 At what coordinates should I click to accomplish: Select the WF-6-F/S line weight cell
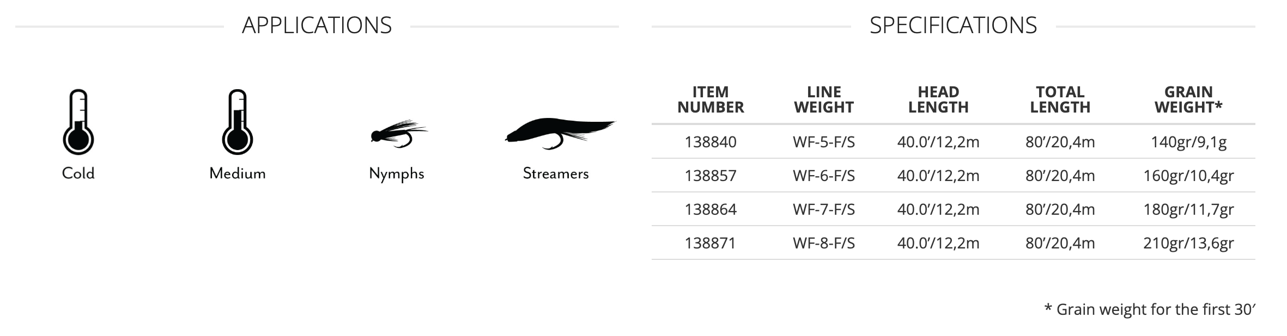click(824, 176)
